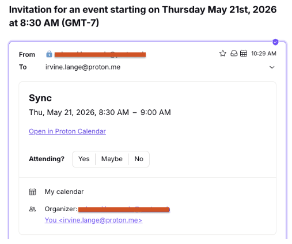Click the Sync event title
The width and height of the screenshot is (292, 244).
click(40, 98)
